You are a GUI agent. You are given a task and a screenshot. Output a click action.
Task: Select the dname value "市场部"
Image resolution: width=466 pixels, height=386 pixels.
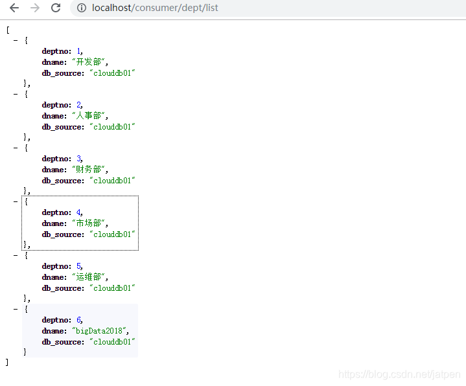coord(89,223)
